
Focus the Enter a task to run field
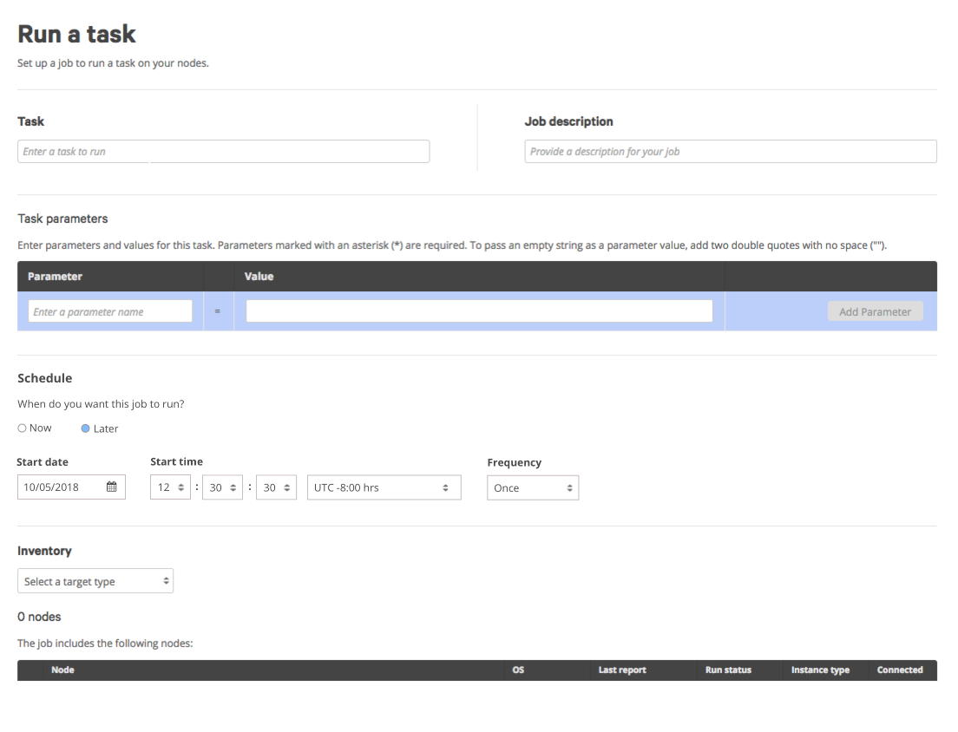point(224,152)
